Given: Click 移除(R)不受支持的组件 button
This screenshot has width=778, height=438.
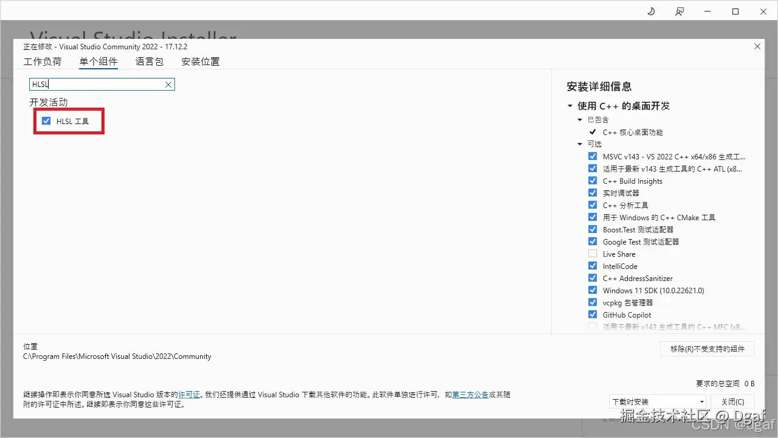Looking at the screenshot, I should pyautogui.click(x=707, y=349).
